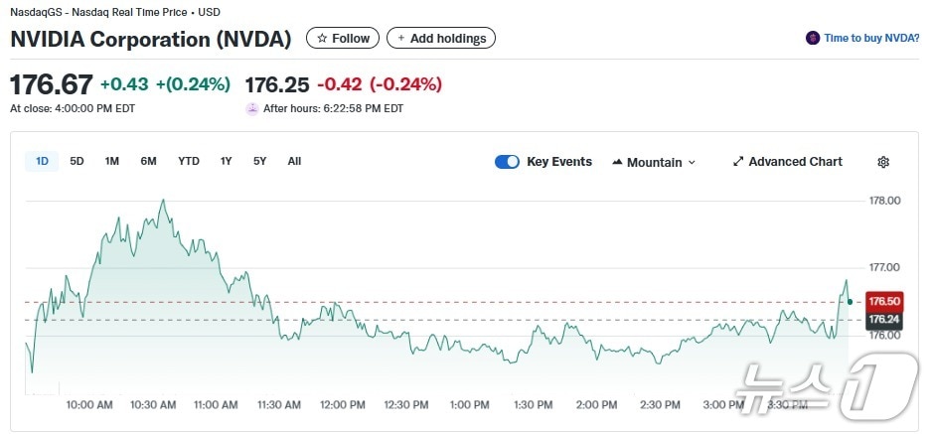Switch to the 5D time range
This screenshot has width=932, height=434.
pyautogui.click(x=77, y=161)
